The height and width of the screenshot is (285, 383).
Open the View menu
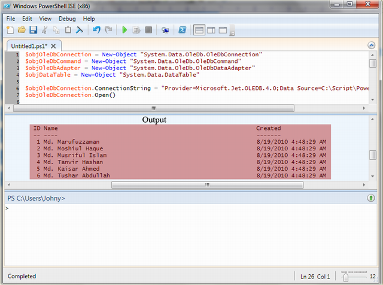coord(45,19)
